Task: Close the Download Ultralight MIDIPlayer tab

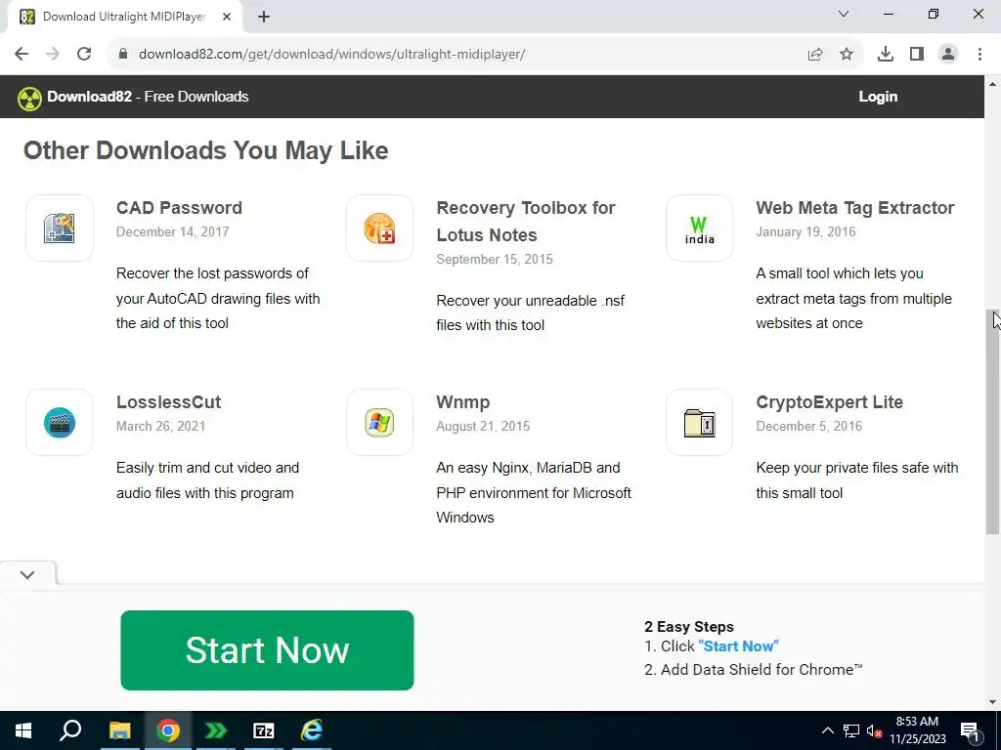Action: 227,18
